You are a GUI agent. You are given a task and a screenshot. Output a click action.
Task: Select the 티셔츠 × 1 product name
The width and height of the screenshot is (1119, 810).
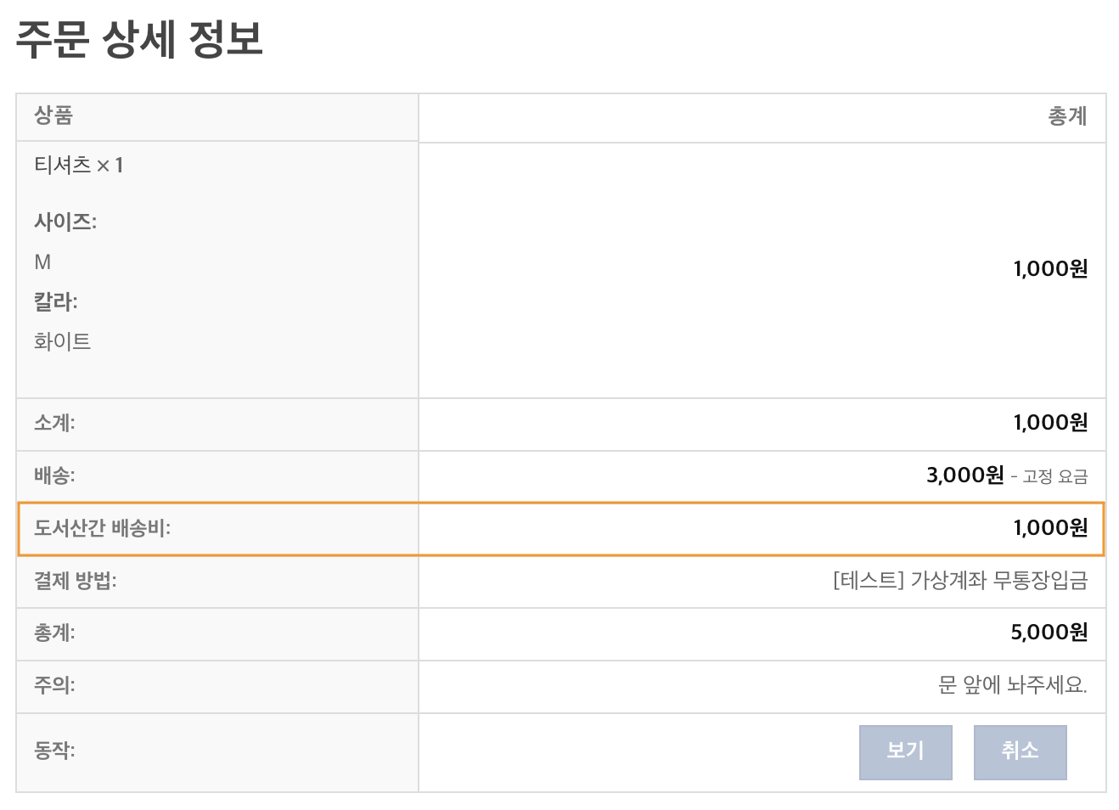79,166
